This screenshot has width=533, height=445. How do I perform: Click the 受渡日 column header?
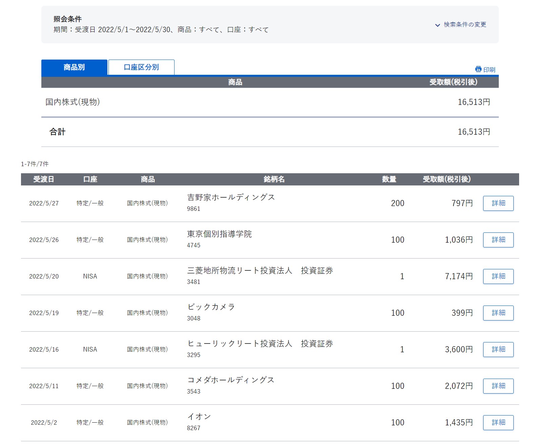pyautogui.click(x=44, y=179)
